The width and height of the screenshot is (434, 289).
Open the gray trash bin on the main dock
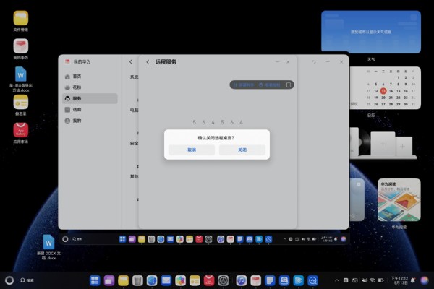click(x=137, y=281)
